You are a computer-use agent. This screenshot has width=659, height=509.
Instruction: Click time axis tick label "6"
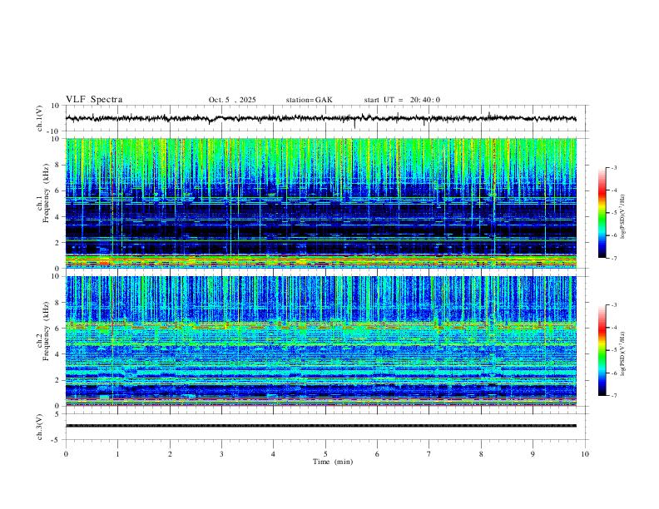tap(377, 454)
